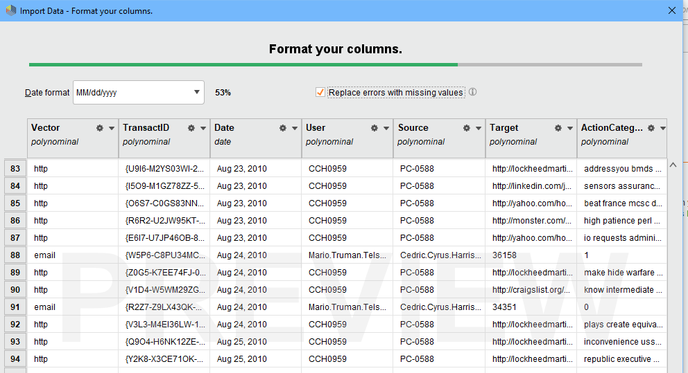Click the User column header name

coord(316,128)
